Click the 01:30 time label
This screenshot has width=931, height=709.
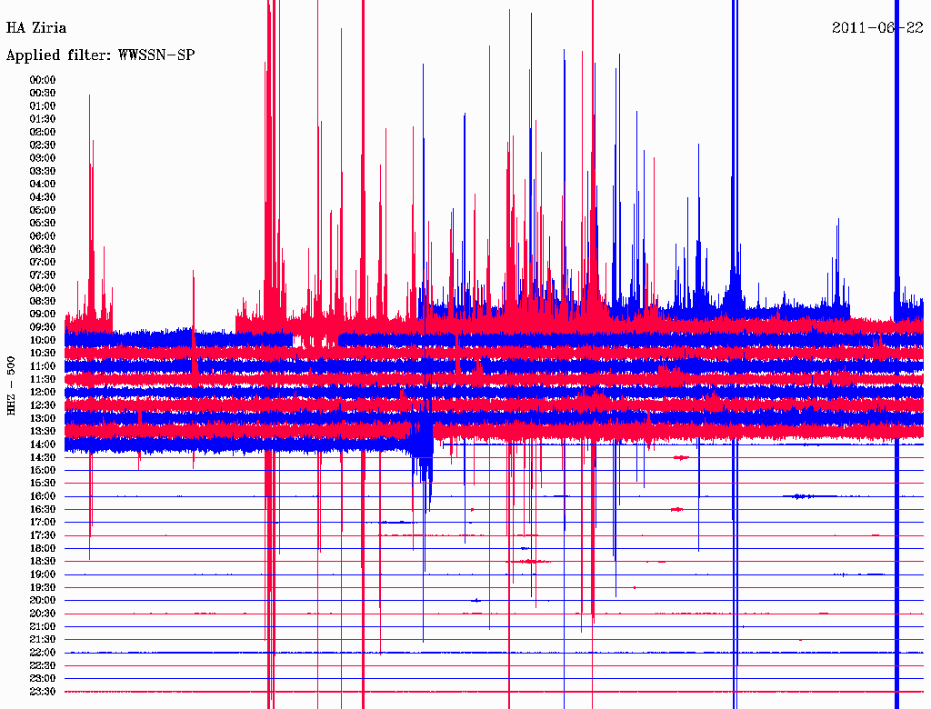point(43,119)
